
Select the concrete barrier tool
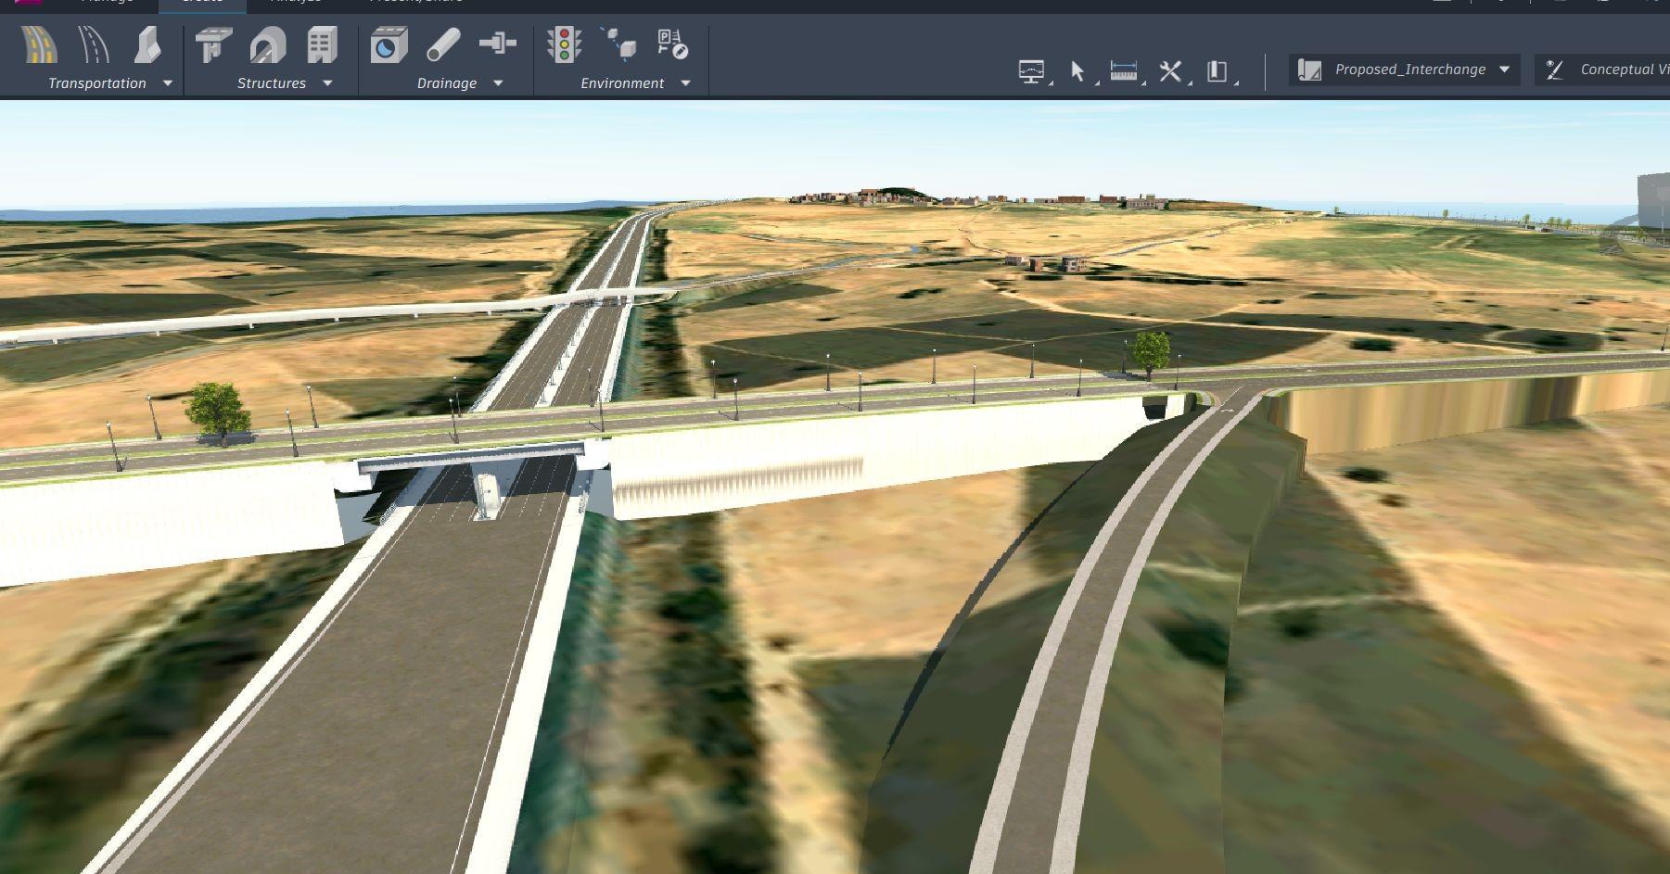pyautogui.click(x=147, y=44)
